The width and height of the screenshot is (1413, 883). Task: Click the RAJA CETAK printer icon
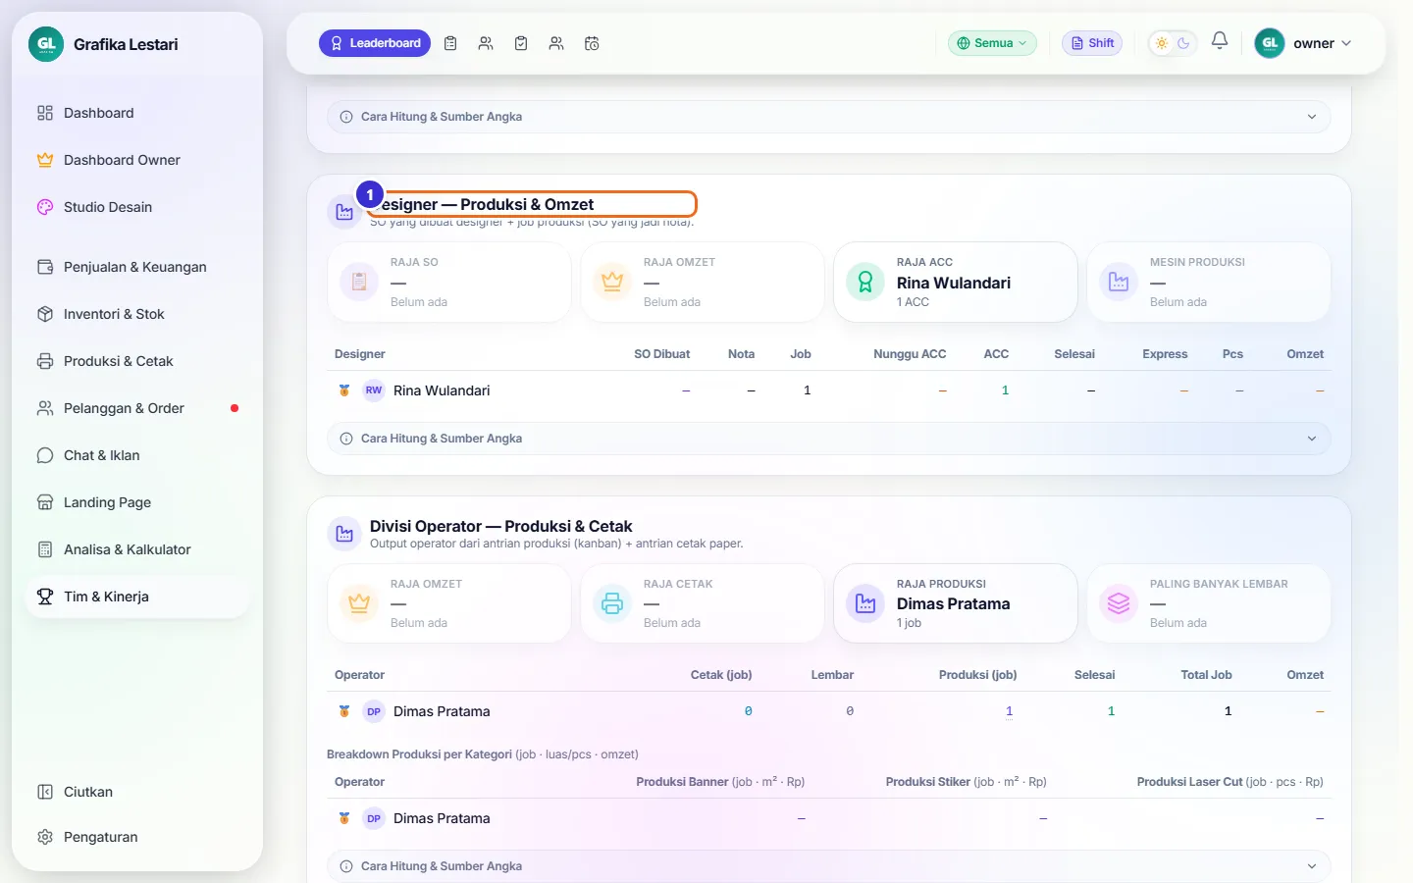tap(612, 603)
